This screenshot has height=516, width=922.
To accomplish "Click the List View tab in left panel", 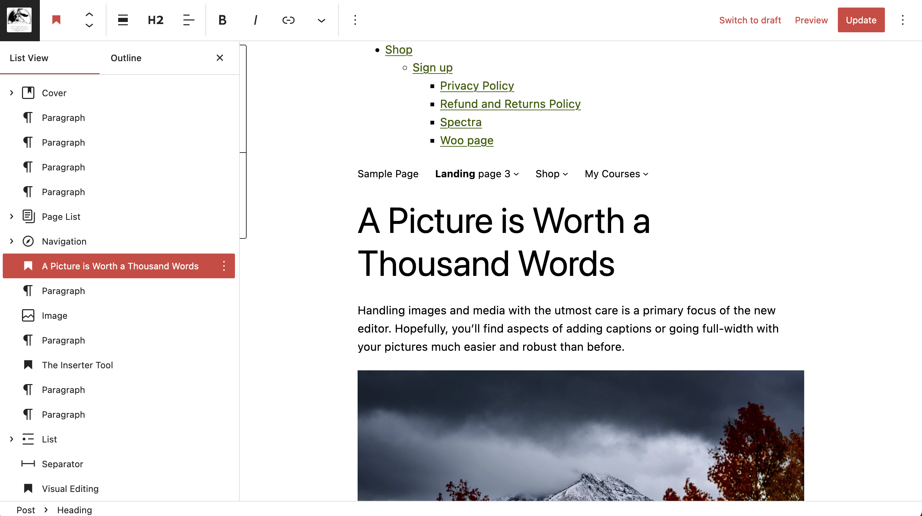I will point(29,58).
